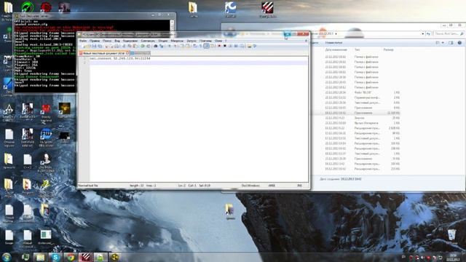
Task: Click the yellow radiation icon on taskbar
Action: [115, 257]
